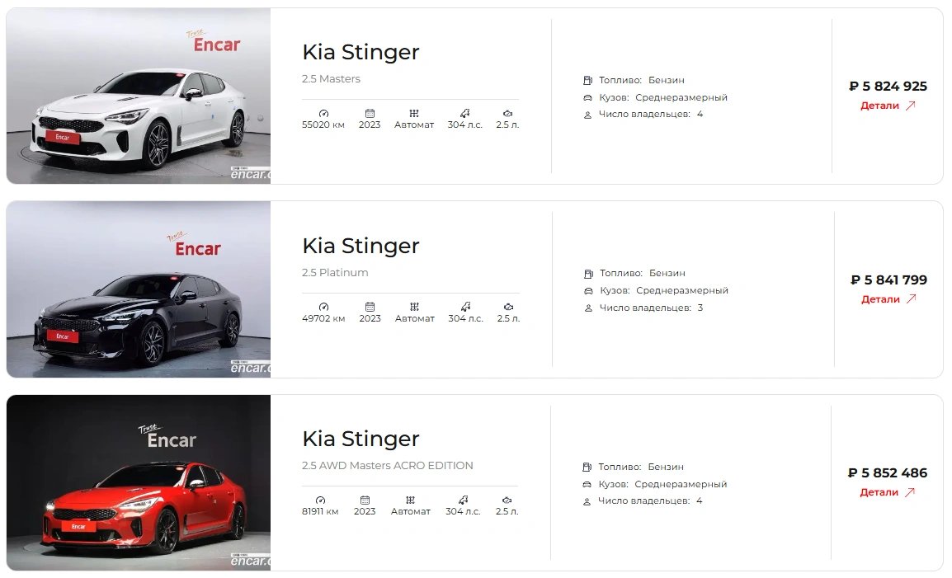Click the car body icon beside Кузов in the ACRO EDITION listing
Image resolution: width=952 pixels, height=578 pixels.
[587, 485]
